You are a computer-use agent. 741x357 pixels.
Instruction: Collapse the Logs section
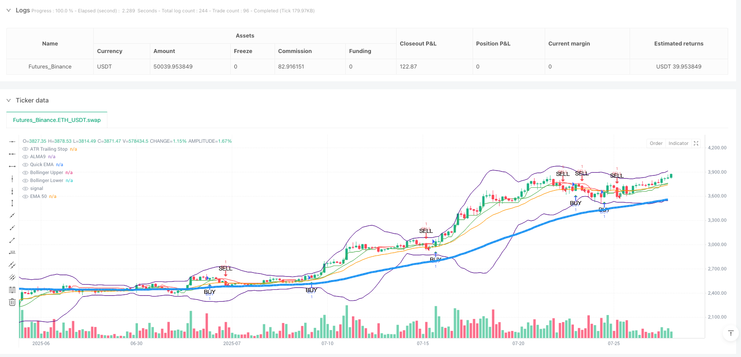[x=8, y=10]
